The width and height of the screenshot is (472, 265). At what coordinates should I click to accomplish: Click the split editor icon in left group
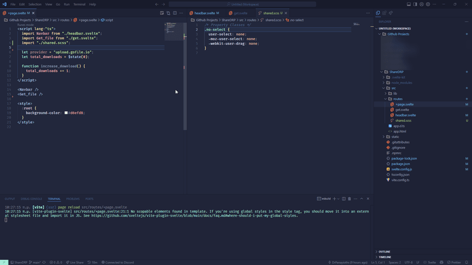point(174,13)
